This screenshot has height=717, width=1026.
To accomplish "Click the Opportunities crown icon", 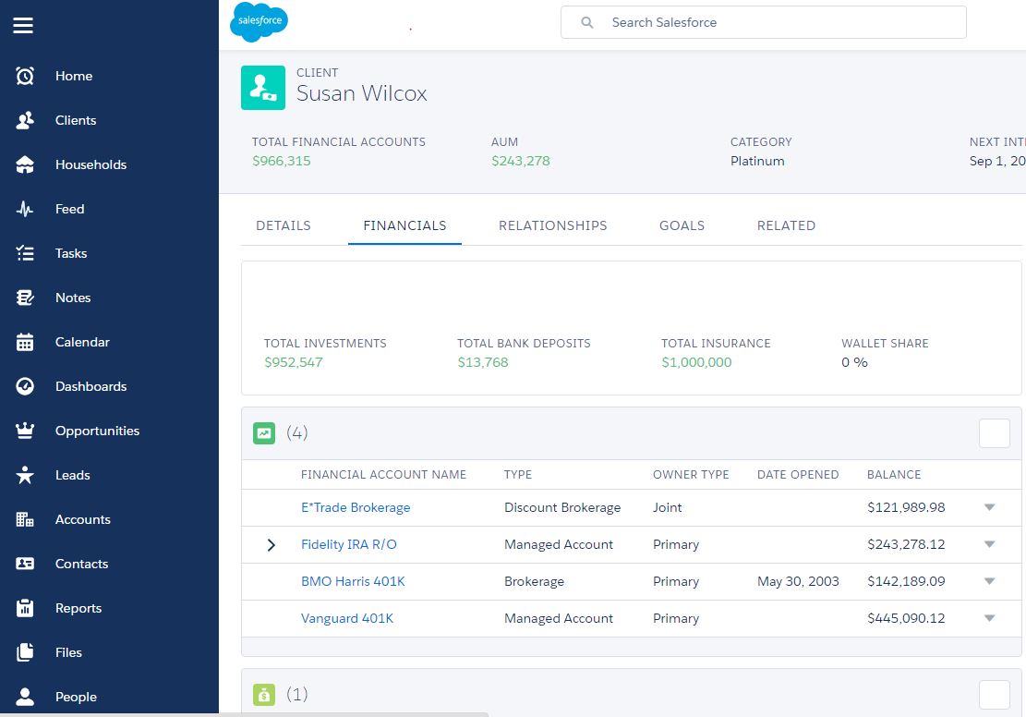I will click(x=25, y=431).
